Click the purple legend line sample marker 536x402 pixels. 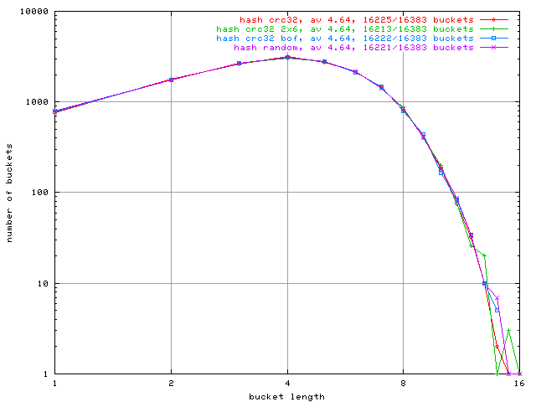493,48
